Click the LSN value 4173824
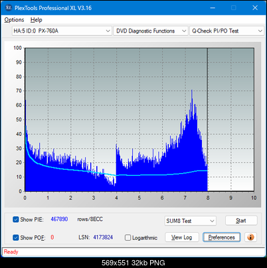The height and width of the screenshot is (268, 267). pyautogui.click(x=103, y=237)
